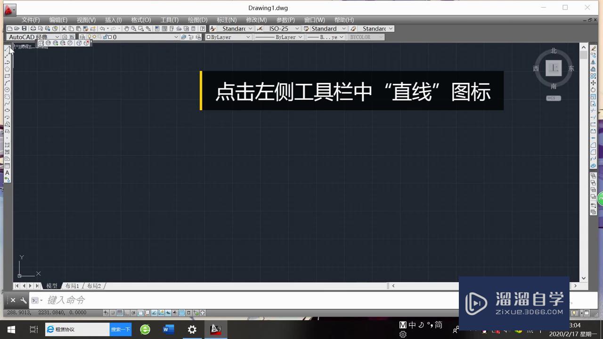Switch to the 布局2 layout tab

94,286
